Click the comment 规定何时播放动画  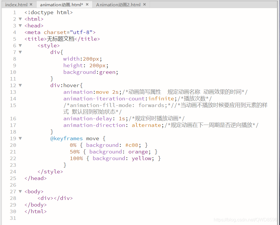click(x=157, y=119)
